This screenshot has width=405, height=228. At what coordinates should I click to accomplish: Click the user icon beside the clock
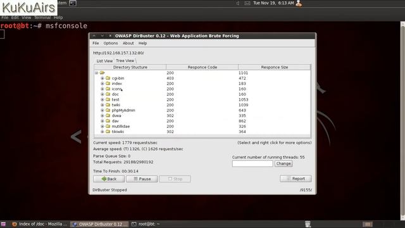(299, 3)
